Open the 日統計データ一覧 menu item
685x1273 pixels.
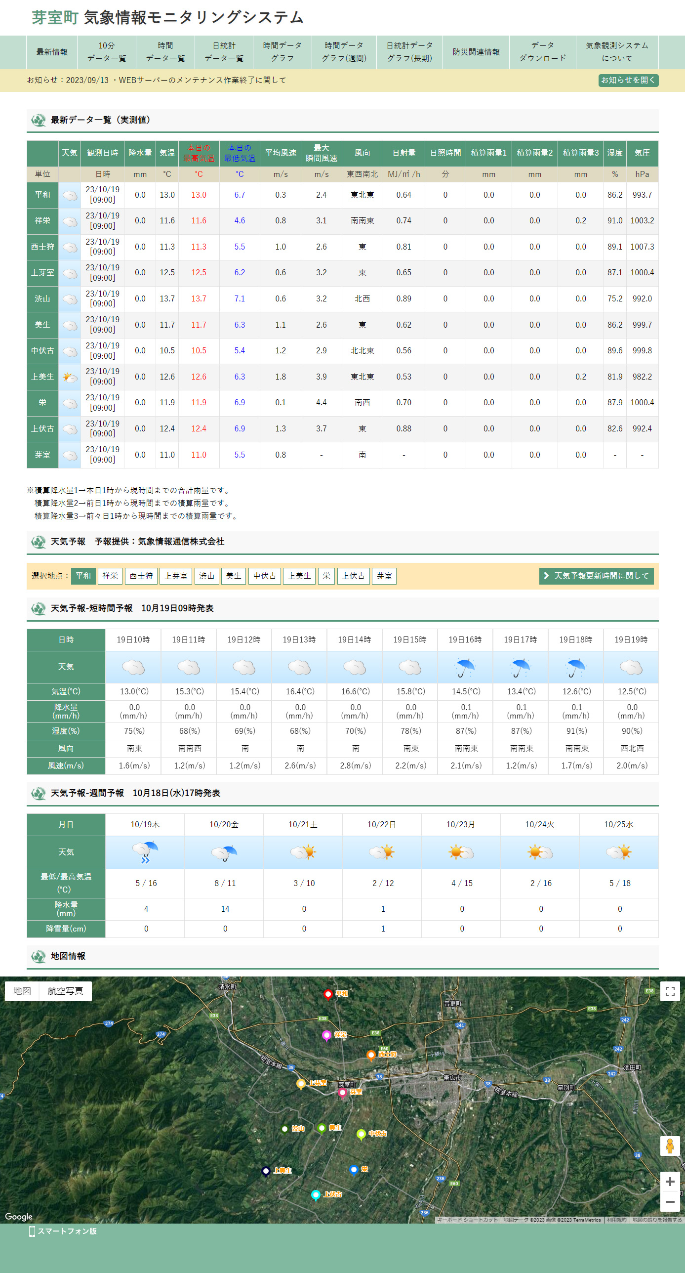pyautogui.click(x=224, y=52)
